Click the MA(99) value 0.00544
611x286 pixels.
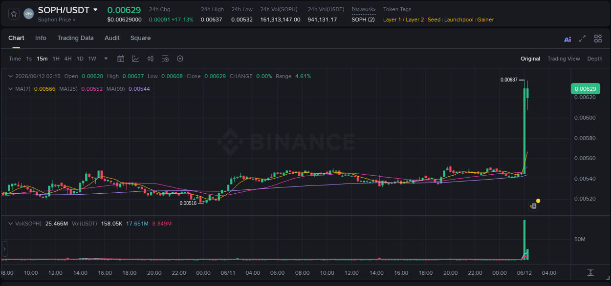[x=139, y=89]
